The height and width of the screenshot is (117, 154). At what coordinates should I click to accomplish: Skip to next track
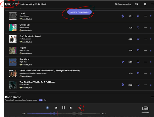[71, 108]
